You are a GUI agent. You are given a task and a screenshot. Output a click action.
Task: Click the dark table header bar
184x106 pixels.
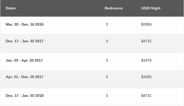(x=92, y=8)
